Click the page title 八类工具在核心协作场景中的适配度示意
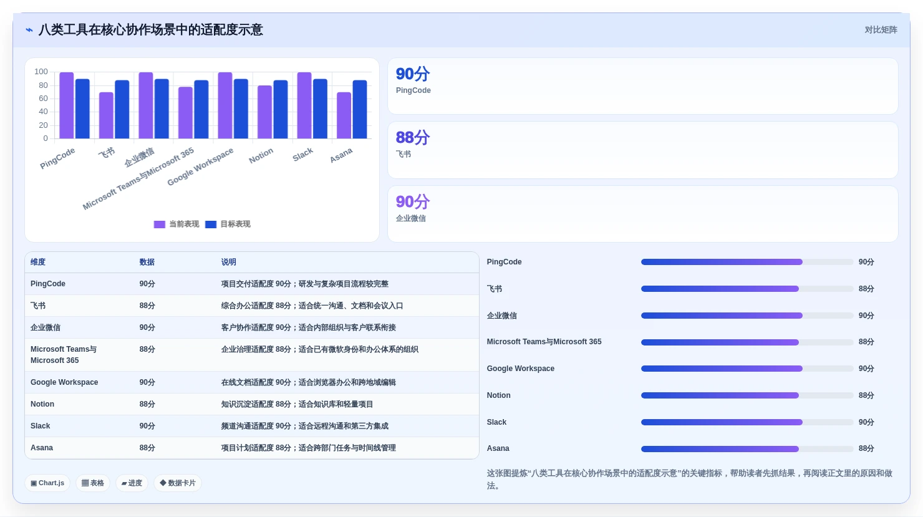Viewport: 923px width, 517px height. pos(151,30)
